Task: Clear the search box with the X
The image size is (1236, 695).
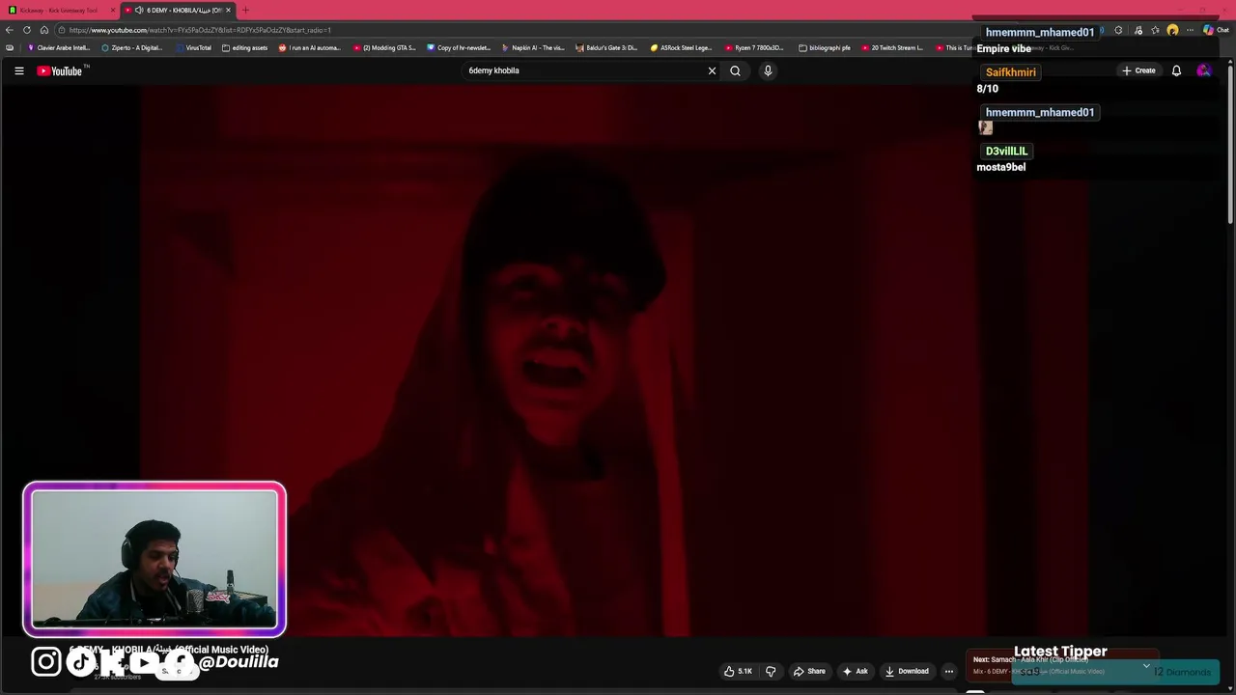Action: (712, 70)
